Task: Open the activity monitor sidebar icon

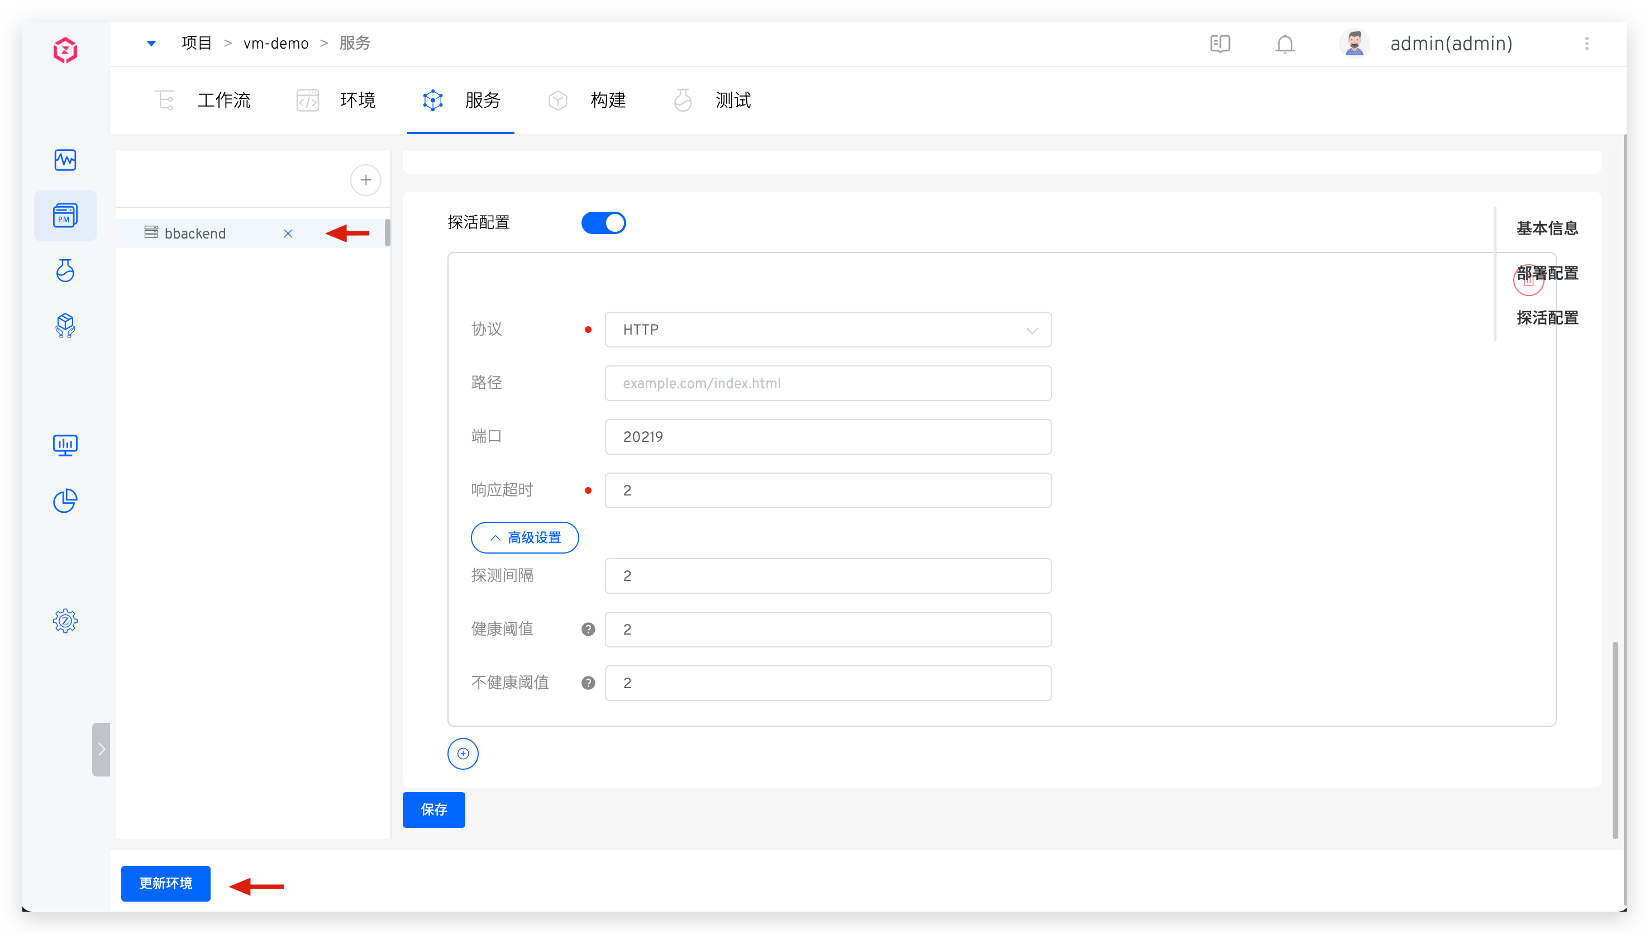Action: [x=65, y=160]
